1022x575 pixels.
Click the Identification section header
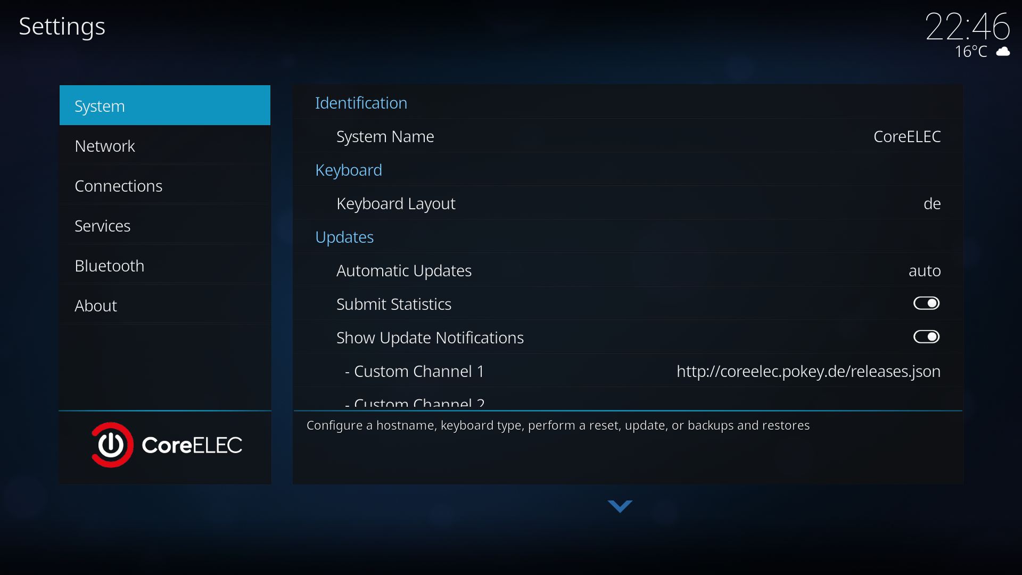point(361,103)
